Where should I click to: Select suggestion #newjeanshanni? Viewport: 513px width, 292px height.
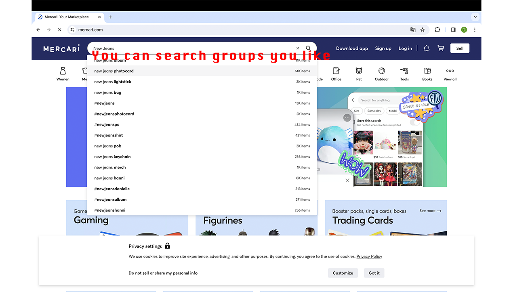[202, 210]
